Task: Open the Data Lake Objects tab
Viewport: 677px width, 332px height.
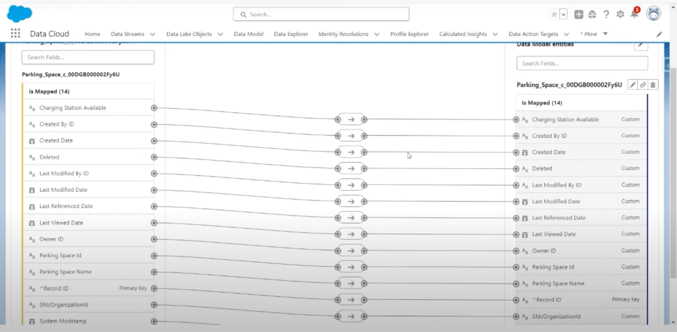Action: (189, 34)
